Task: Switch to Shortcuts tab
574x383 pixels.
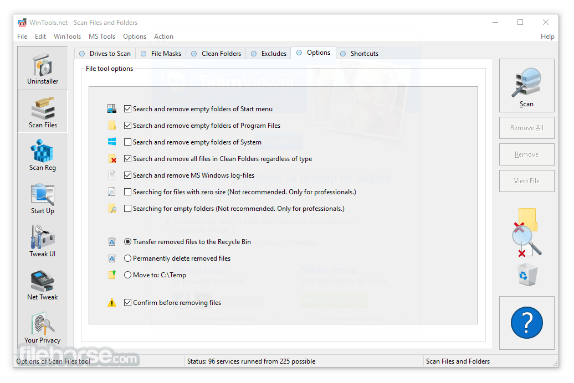Action: [359, 53]
